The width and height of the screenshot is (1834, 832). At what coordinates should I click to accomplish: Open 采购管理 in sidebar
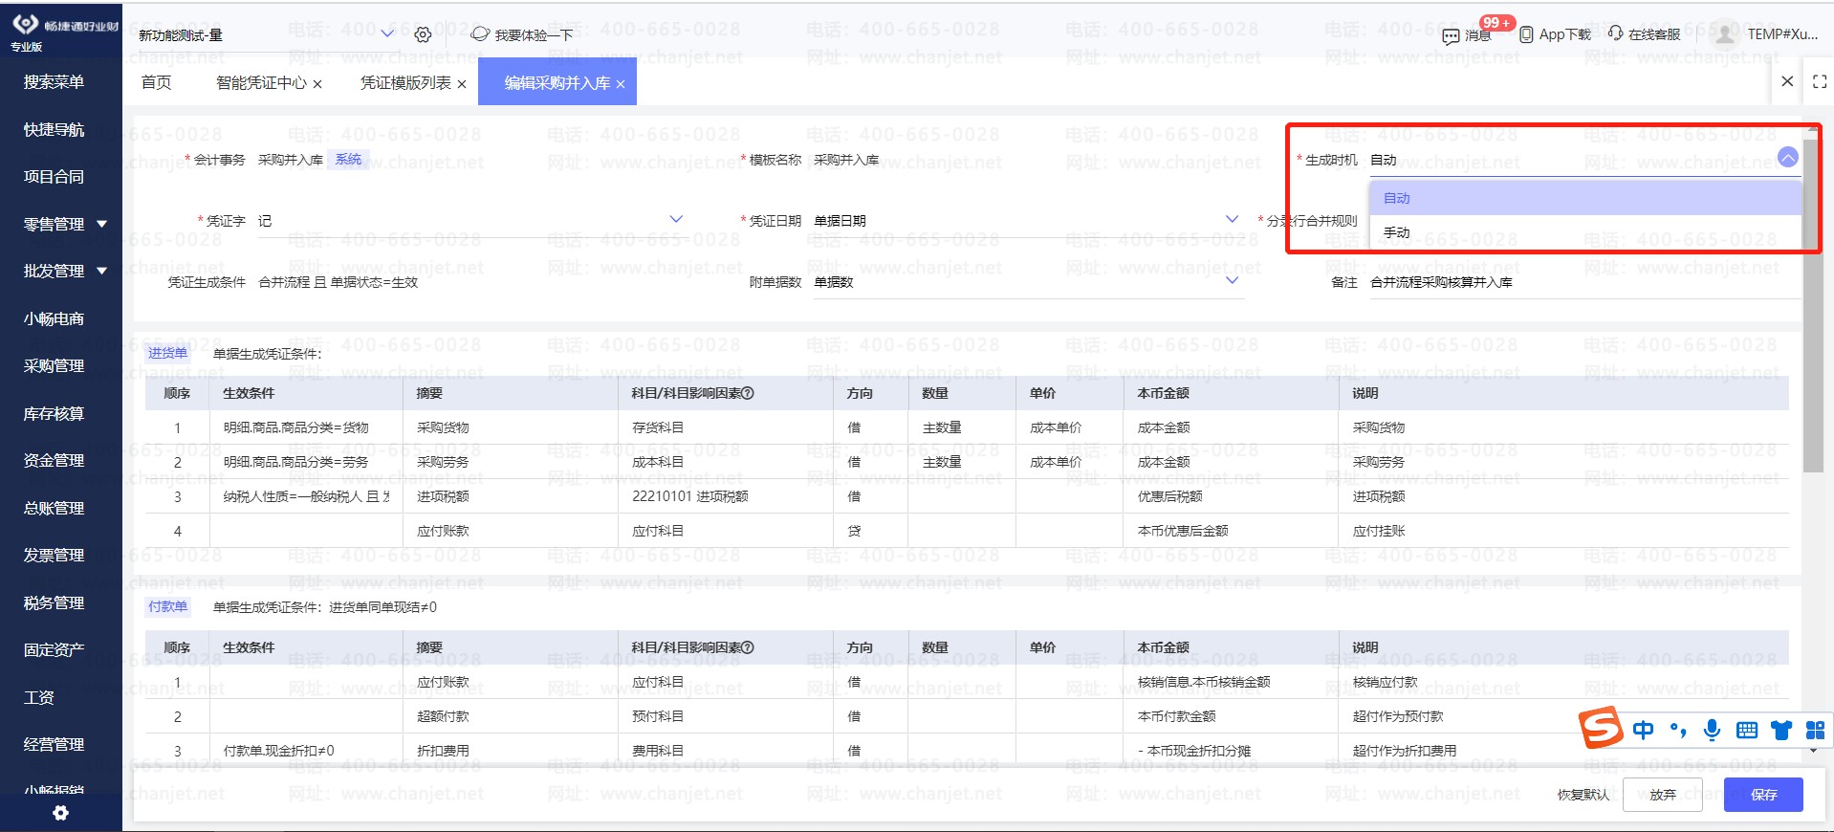(54, 365)
